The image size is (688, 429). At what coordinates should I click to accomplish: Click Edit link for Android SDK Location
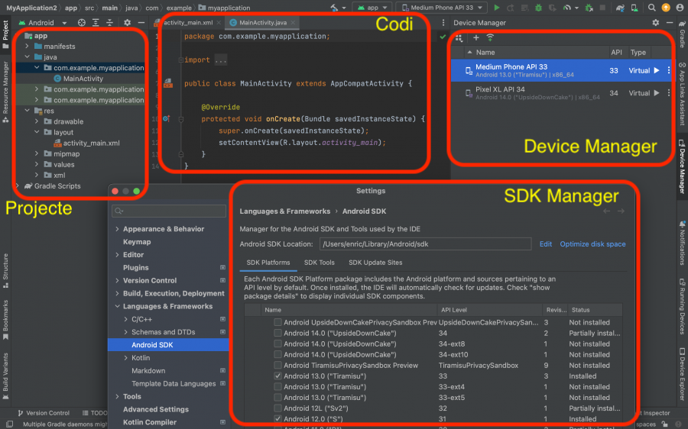(545, 244)
